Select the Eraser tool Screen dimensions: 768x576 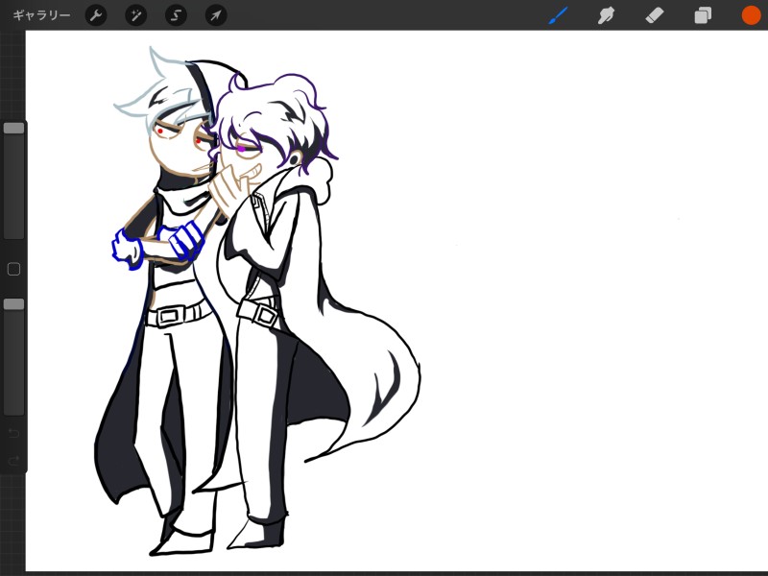pos(655,15)
